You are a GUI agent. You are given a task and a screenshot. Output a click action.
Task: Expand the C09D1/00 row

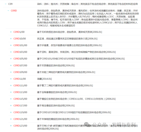tap(11, 32)
